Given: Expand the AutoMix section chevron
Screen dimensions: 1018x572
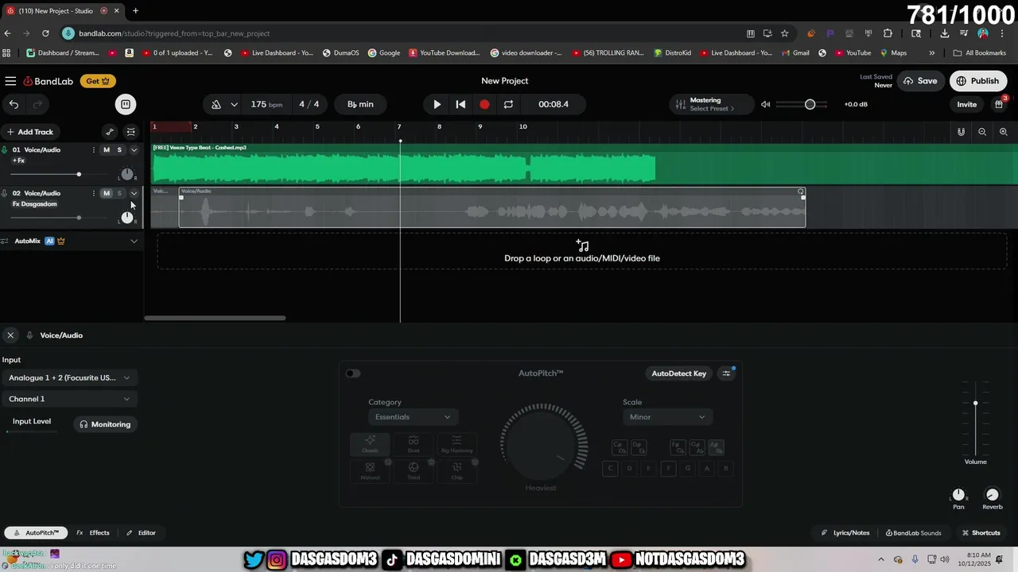Looking at the screenshot, I should (134, 241).
